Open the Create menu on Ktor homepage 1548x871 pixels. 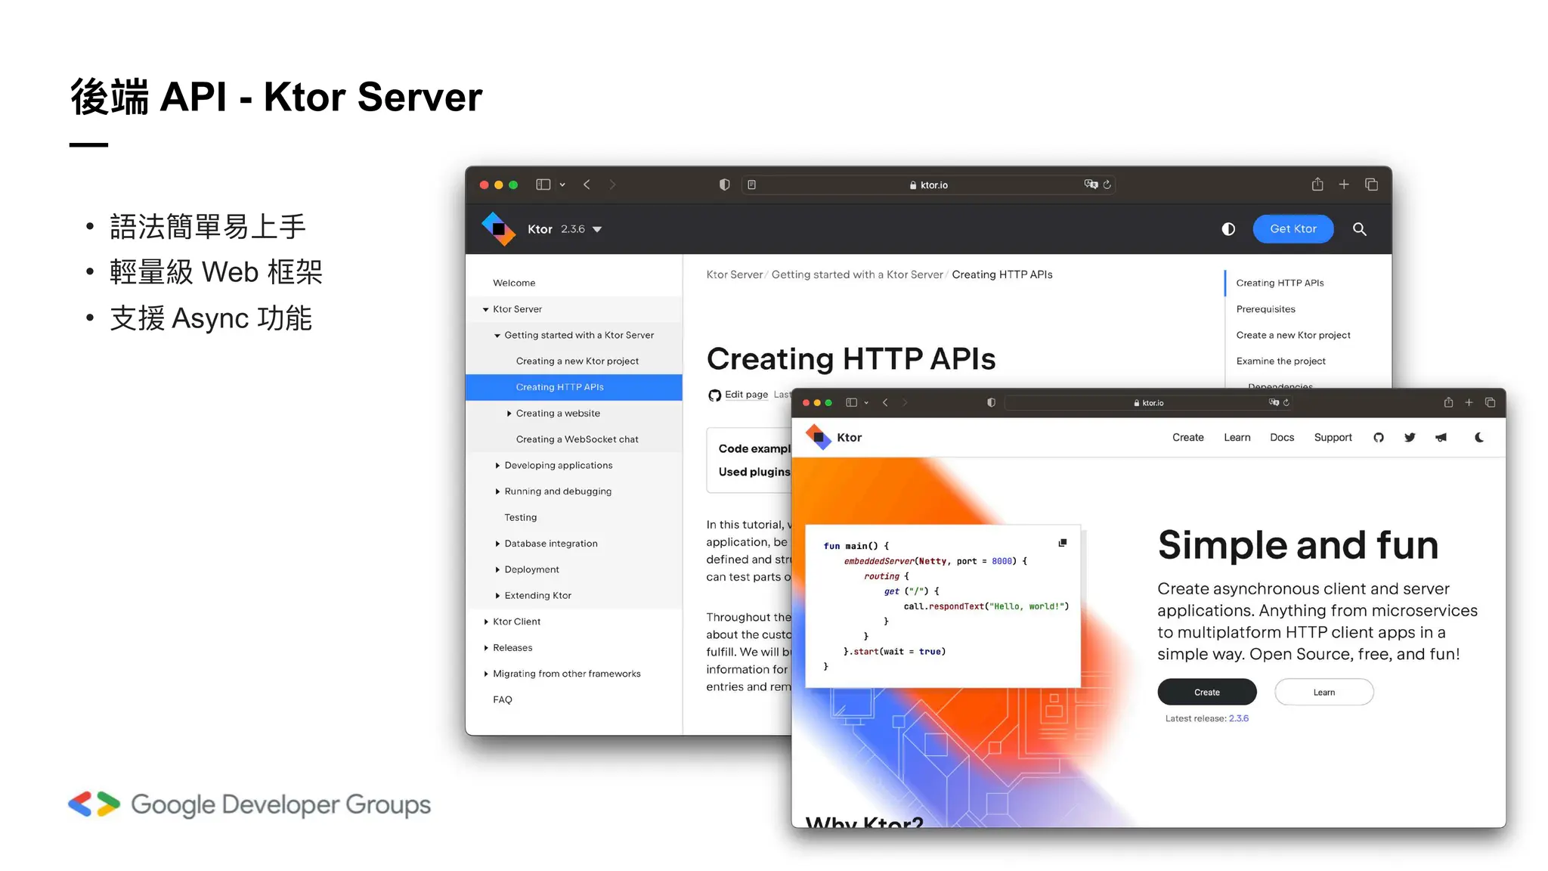[x=1187, y=438]
